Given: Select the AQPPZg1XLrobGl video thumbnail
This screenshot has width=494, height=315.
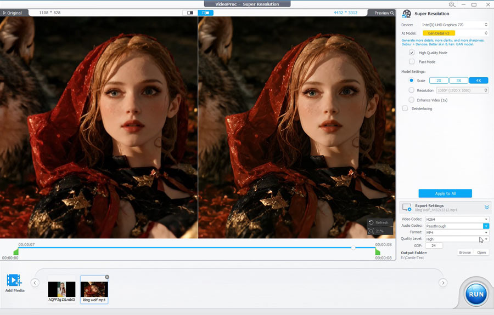Looking at the screenshot, I should (61, 289).
